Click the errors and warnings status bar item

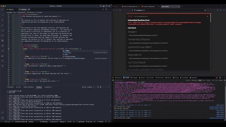[7, 122]
